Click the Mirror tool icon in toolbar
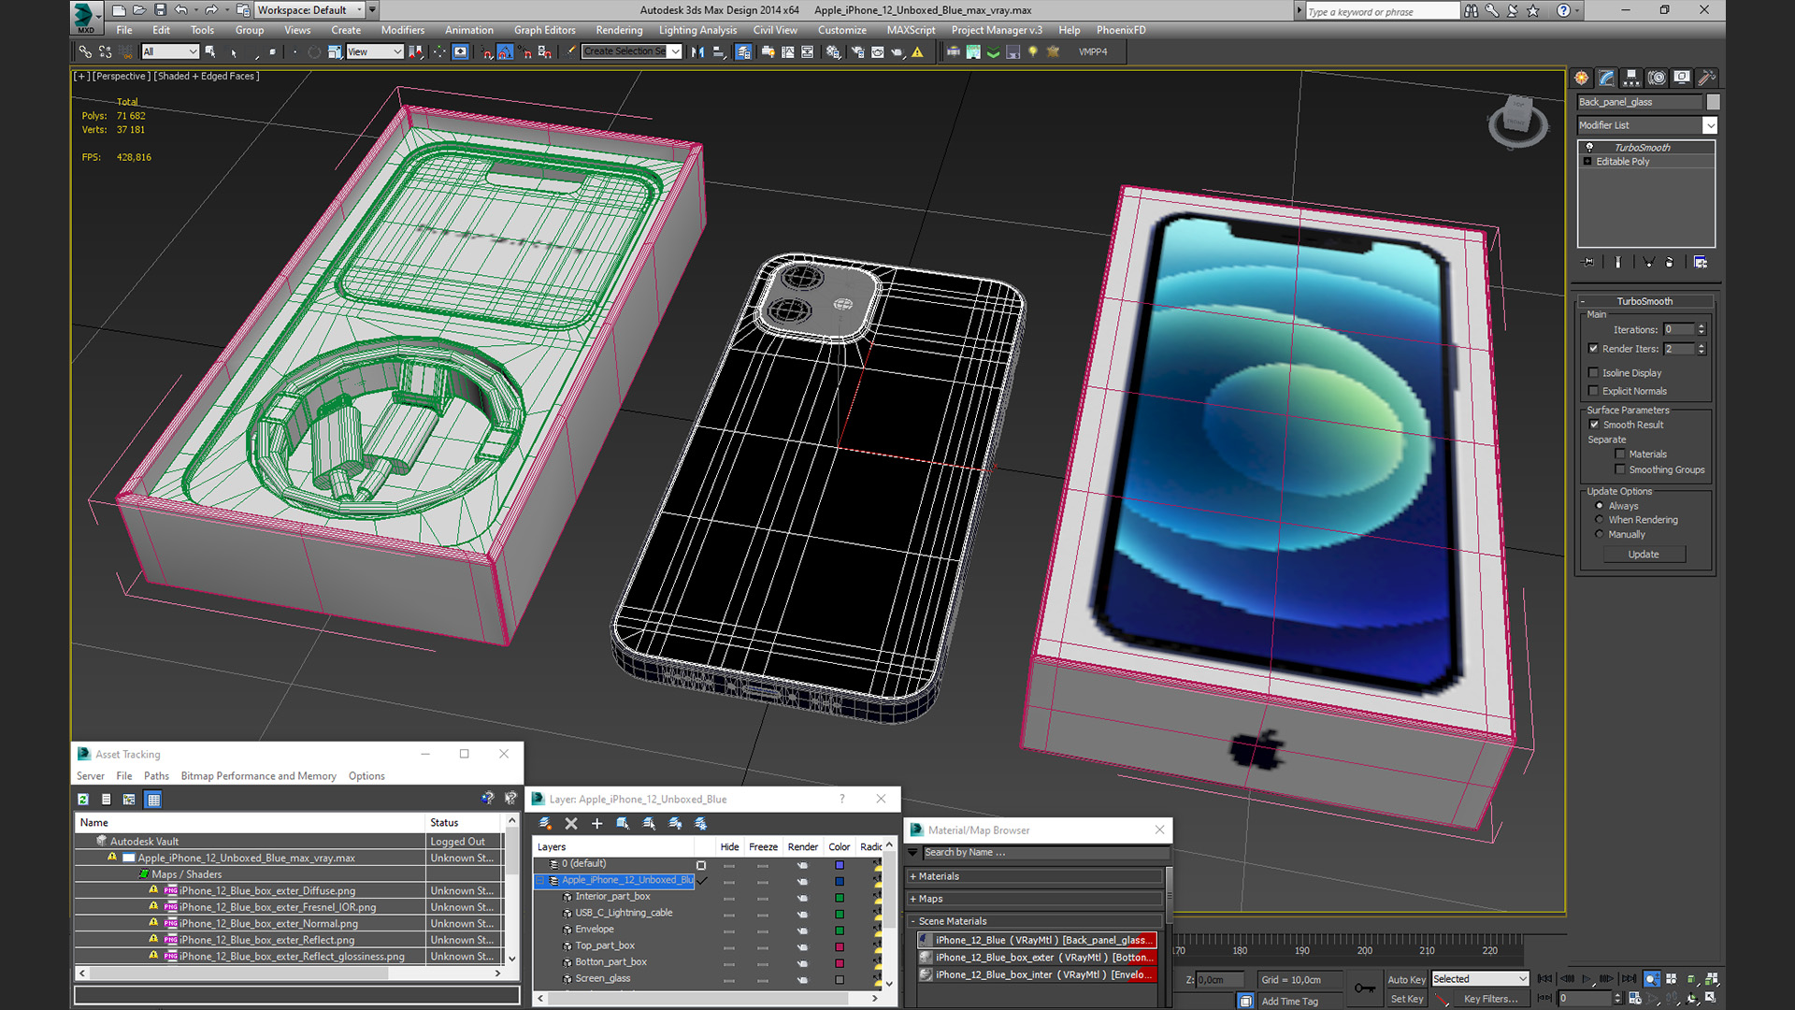The height and width of the screenshot is (1010, 1795). click(x=697, y=52)
